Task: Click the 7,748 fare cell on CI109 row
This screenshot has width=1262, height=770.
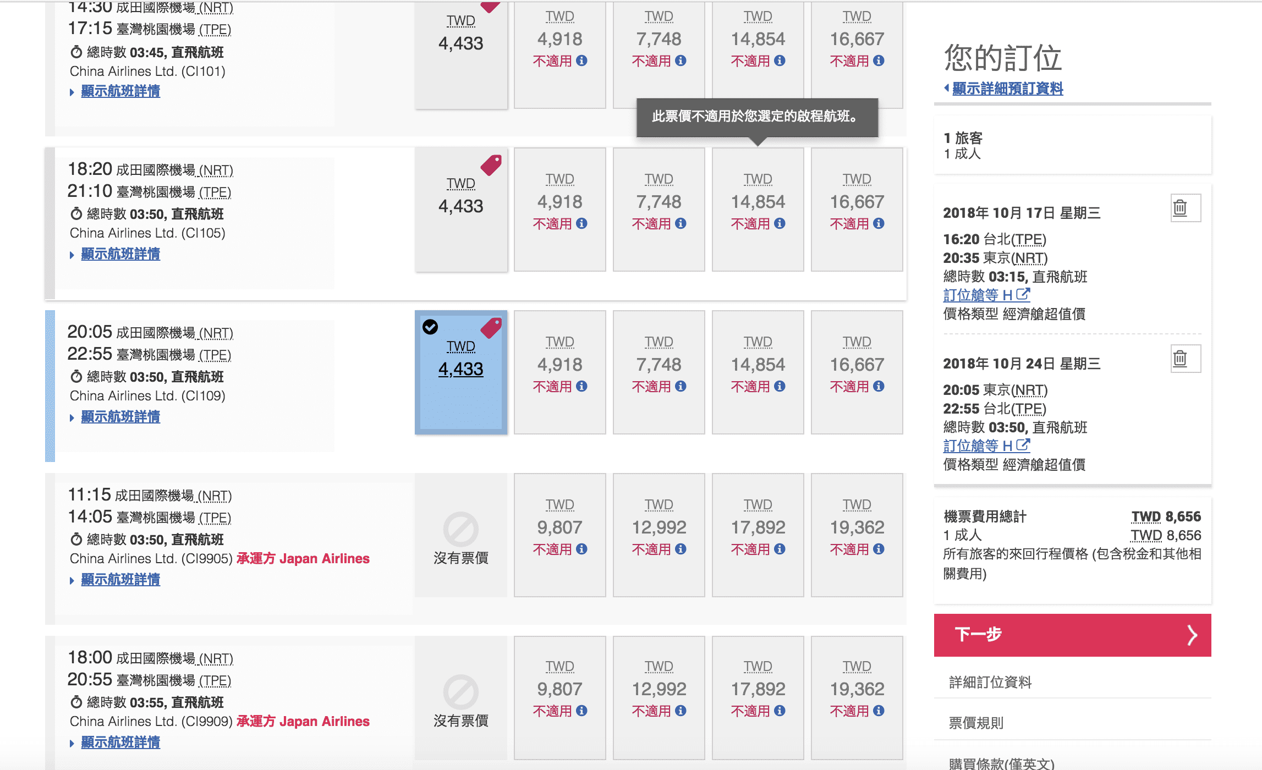Action: click(659, 372)
